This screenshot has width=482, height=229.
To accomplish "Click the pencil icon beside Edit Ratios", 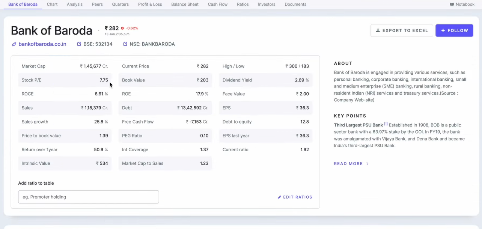I will (x=279, y=197).
